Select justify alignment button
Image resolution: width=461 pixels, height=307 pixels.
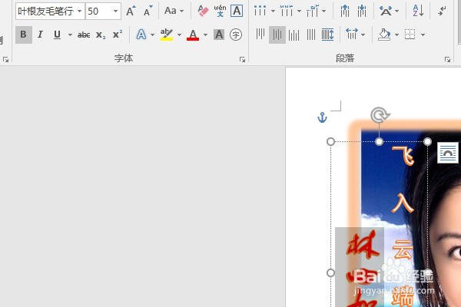tap(311, 35)
